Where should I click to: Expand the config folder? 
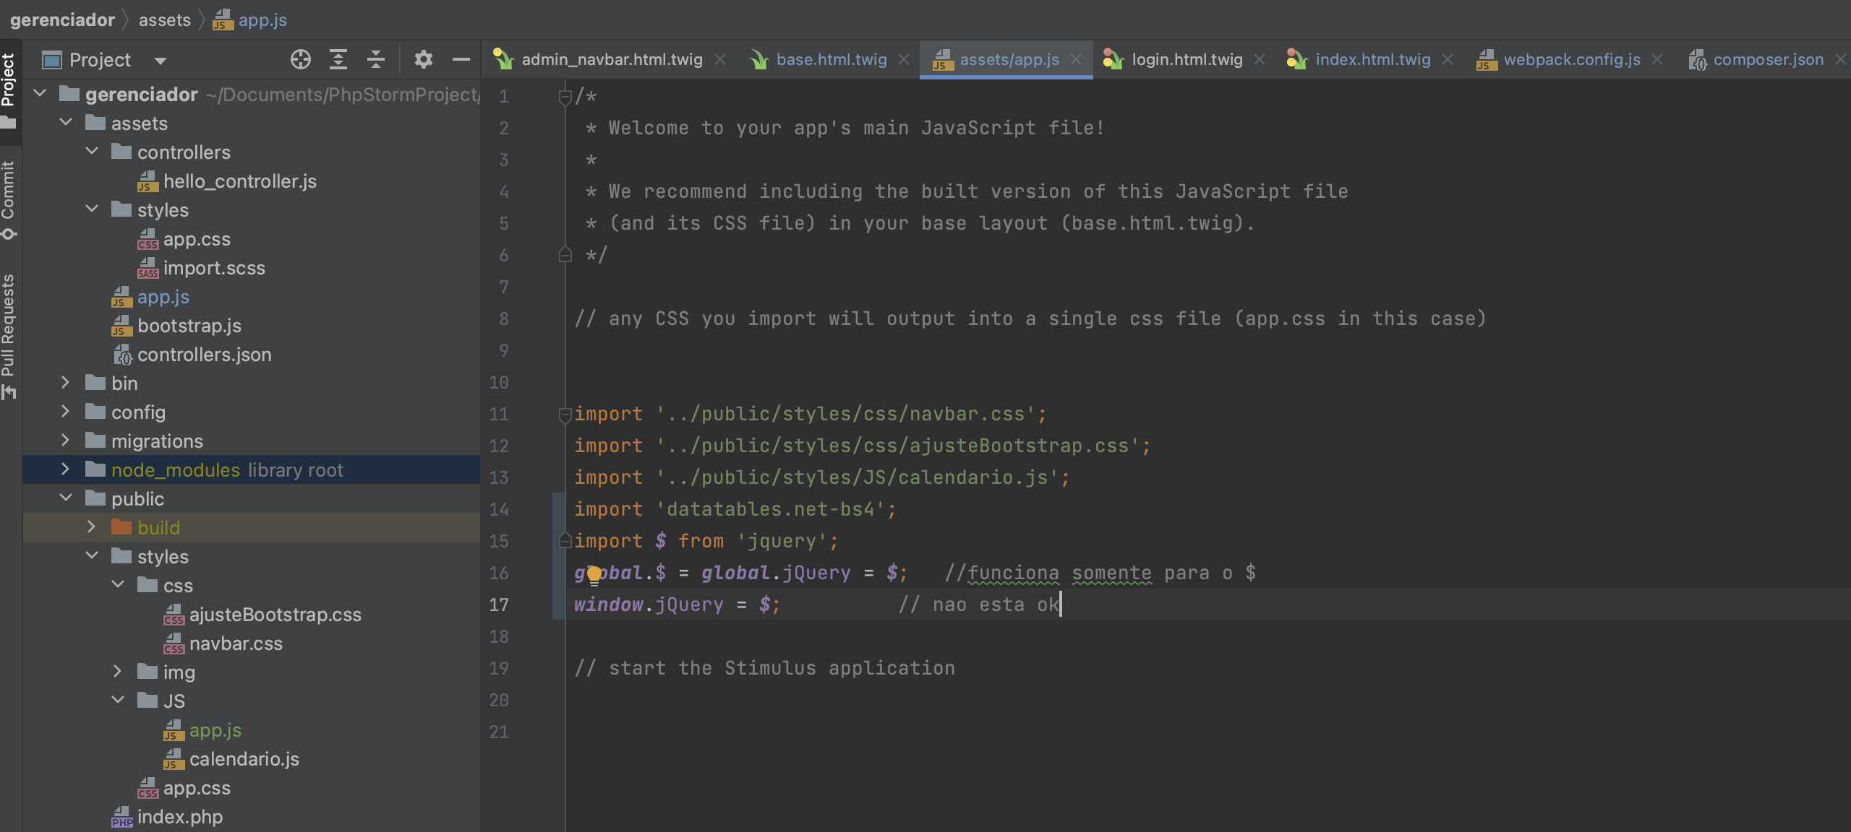pyautogui.click(x=65, y=412)
